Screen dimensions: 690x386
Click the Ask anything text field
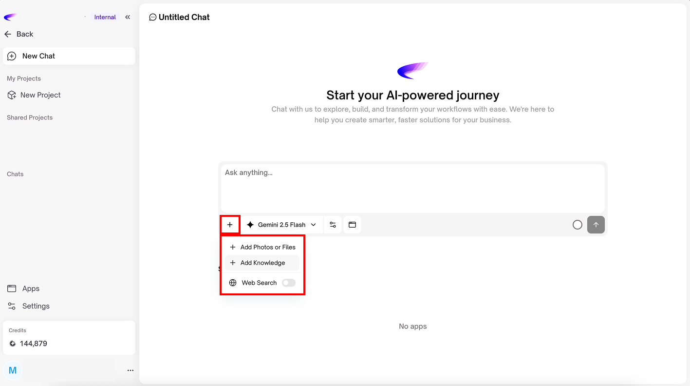point(412,188)
